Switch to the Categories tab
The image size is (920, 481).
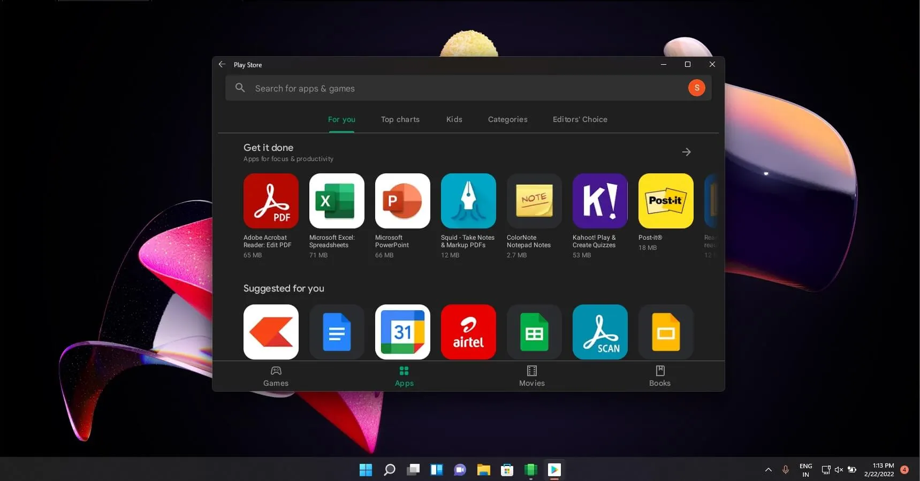pos(507,119)
